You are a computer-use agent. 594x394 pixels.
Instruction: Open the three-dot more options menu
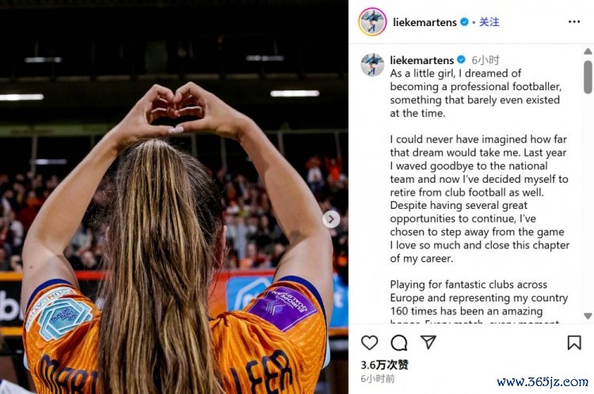click(x=574, y=22)
